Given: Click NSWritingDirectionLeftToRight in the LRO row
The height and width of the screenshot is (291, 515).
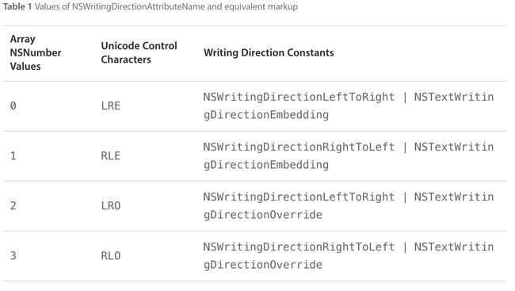Looking at the screenshot, I should 299,197.
